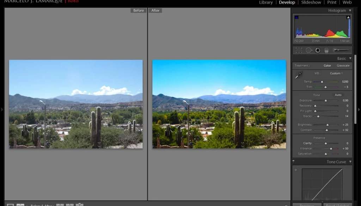Open the WB Custom preset dropdown
The height and width of the screenshot is (206, 361).
336,73
